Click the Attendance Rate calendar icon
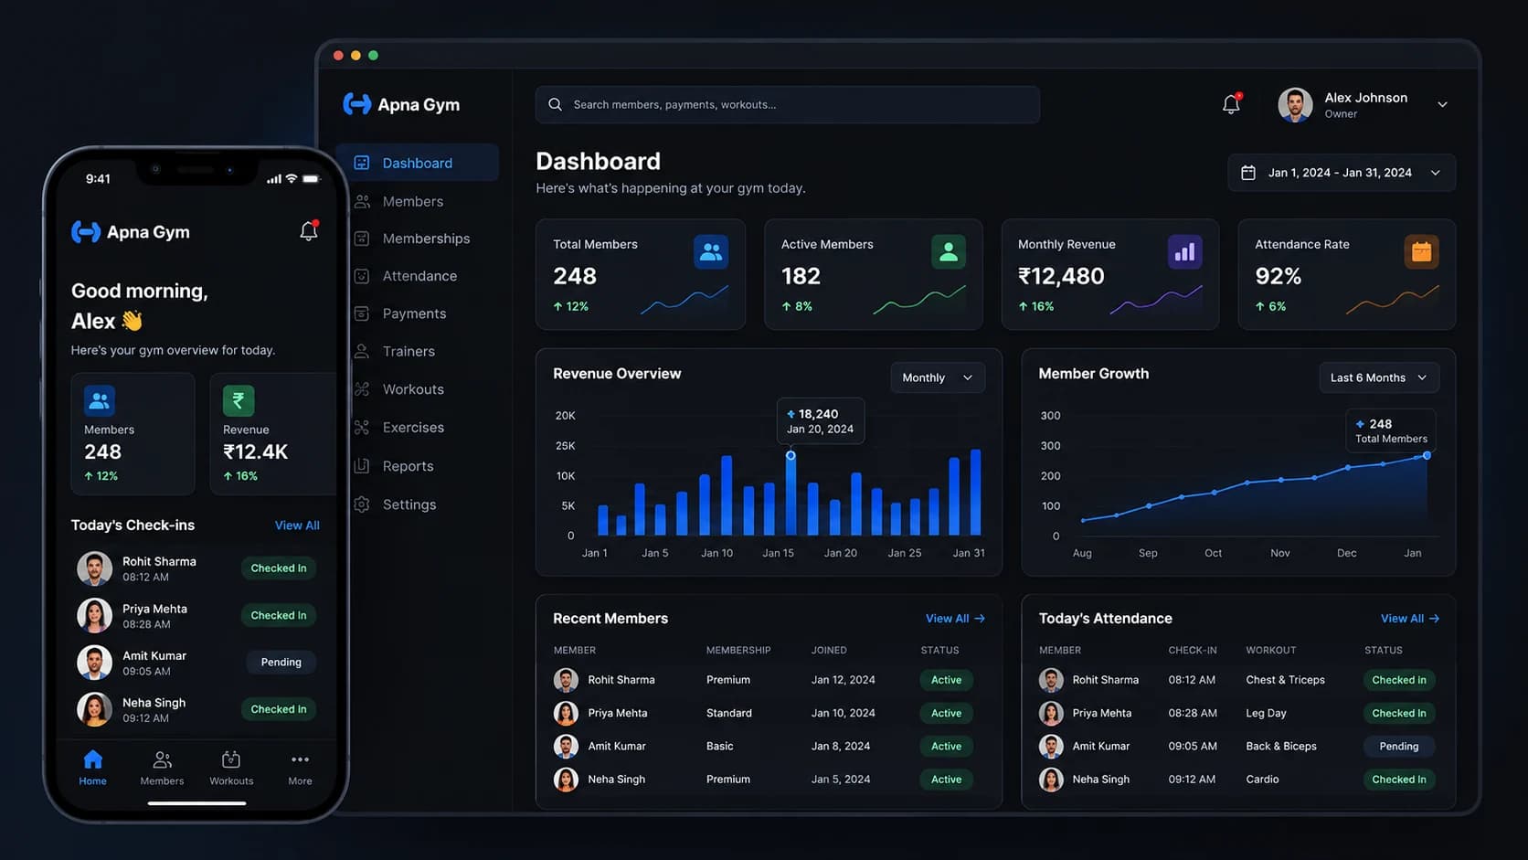 pos(1421,252)
